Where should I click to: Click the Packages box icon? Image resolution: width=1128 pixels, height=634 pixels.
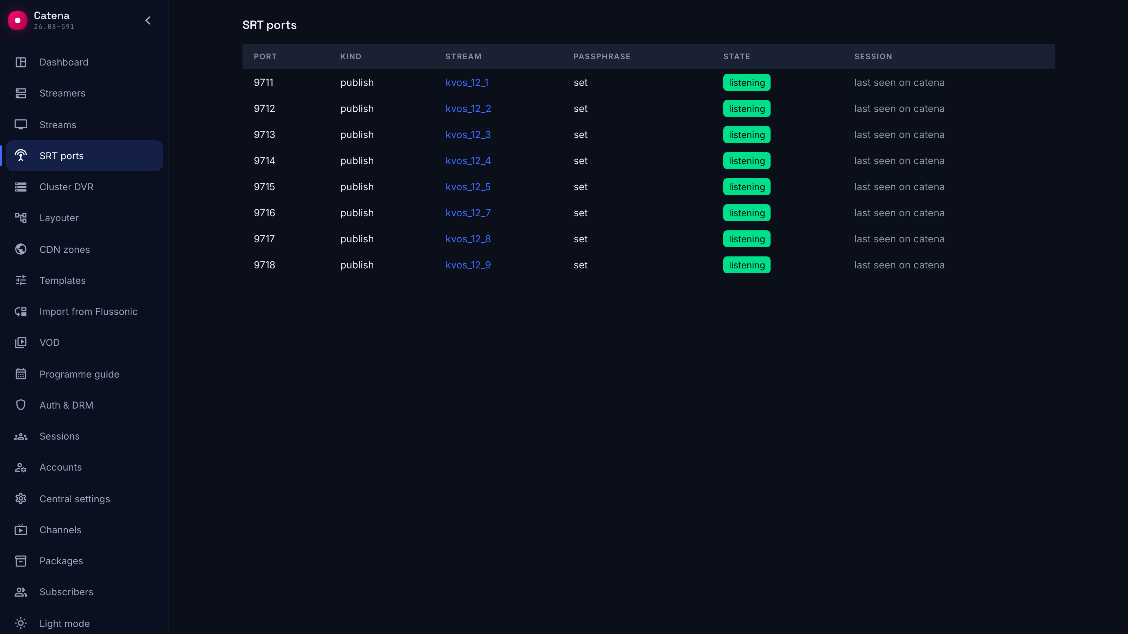(x=20, y=561)
